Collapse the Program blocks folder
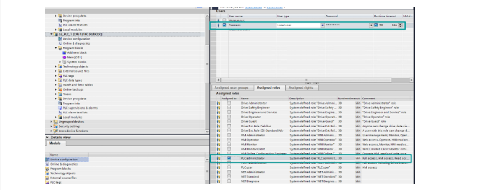Viewport: 477px width, 190px height. pos(56,48)
